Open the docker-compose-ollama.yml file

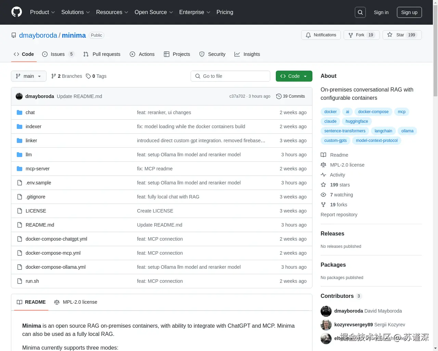[x=55, y=267]
